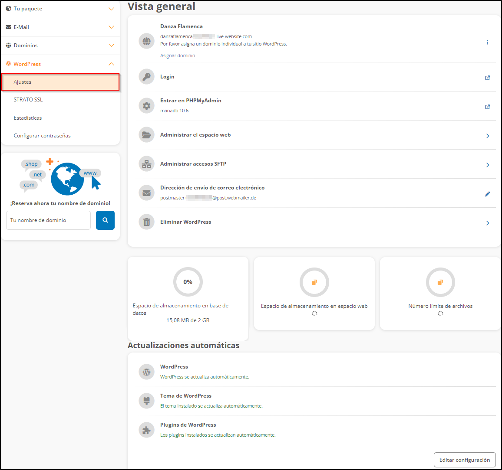Expand the E-Mail menu section
Screen dimensions: 502x470
[x=111, y=27]
